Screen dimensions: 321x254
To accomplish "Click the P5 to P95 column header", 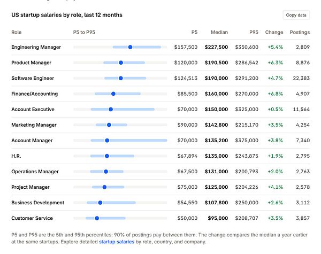I will click(84, 32).
